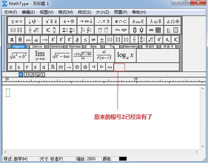Open the matrix templates palette
This screenshot has height=163, width=208.
pyautogui.click(x=155, y=30)
